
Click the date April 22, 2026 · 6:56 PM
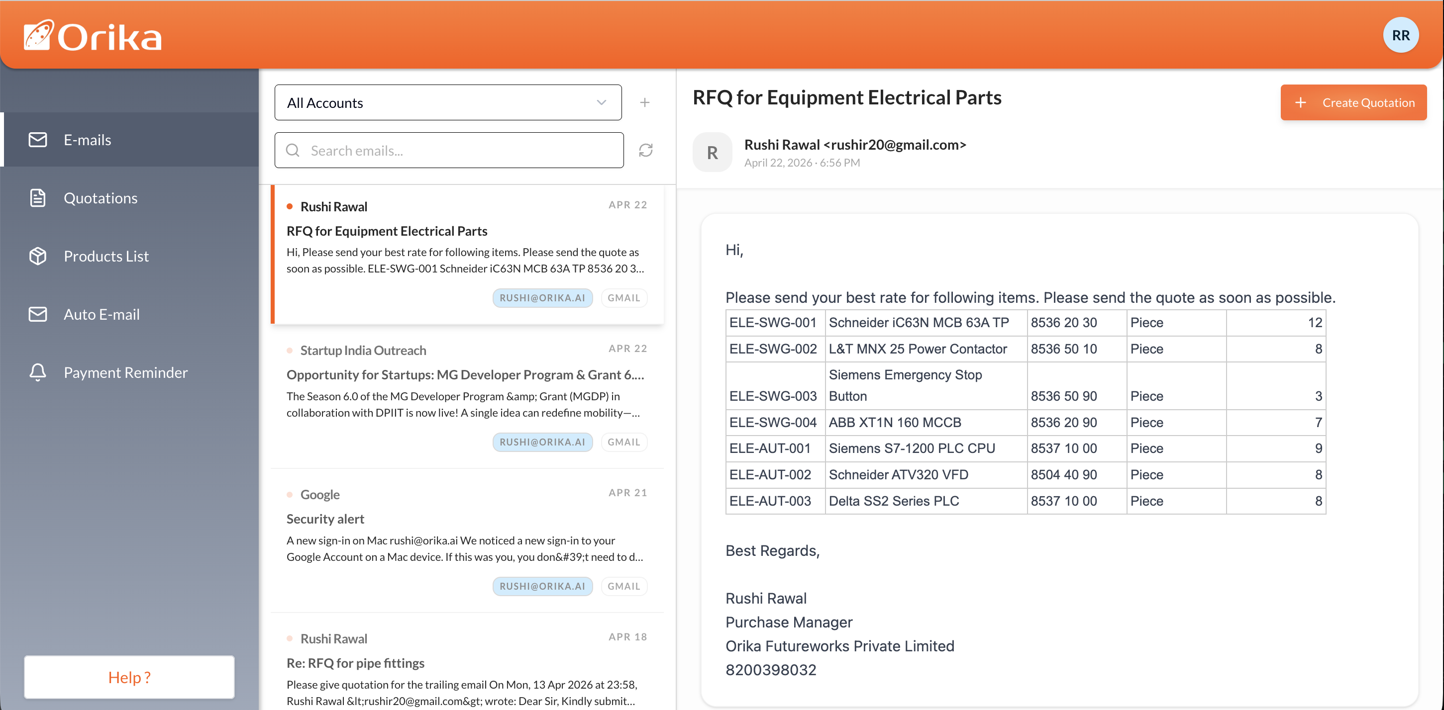pyautogui.click(x=802, y=163)
